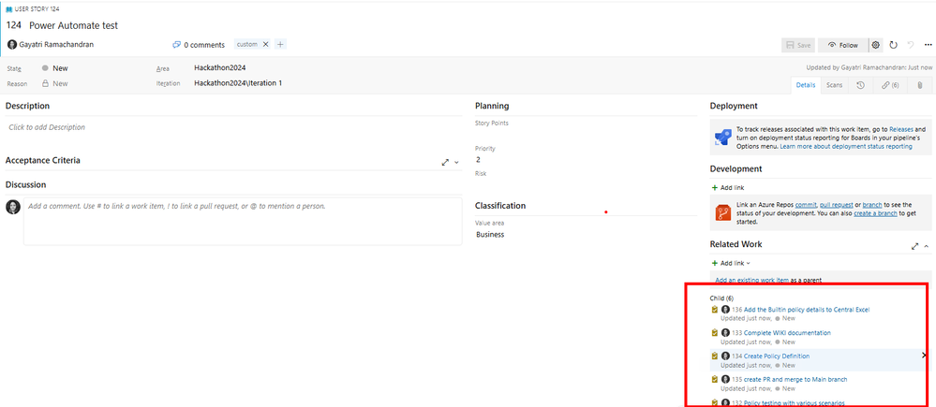
Task: Open the branch link in Development
Action: [x=872, y=204]
